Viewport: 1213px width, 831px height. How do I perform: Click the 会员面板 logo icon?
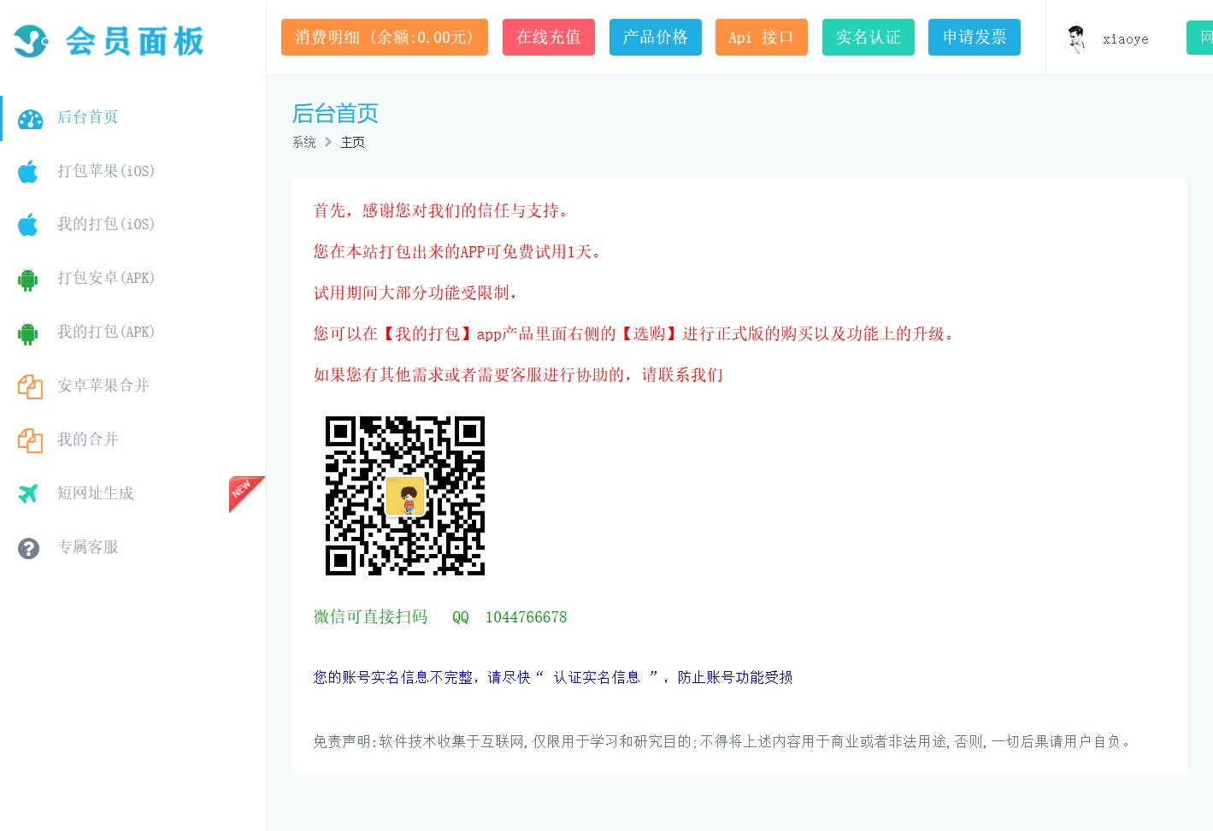(31, 40)
